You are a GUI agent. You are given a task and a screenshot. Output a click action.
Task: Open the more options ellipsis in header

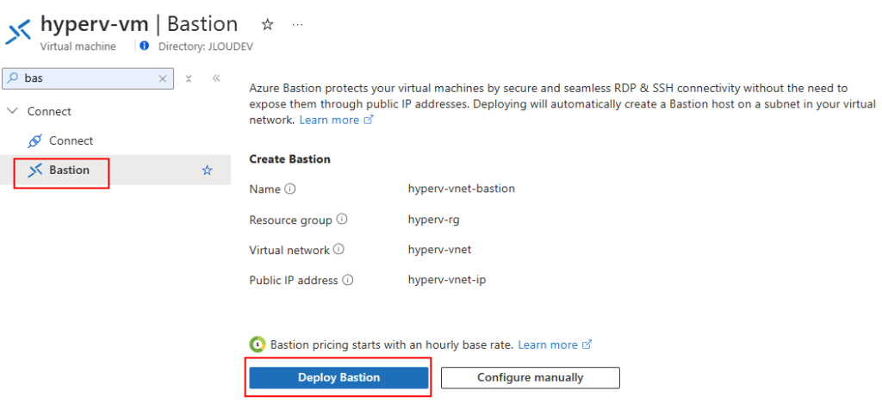click(298, 25)
